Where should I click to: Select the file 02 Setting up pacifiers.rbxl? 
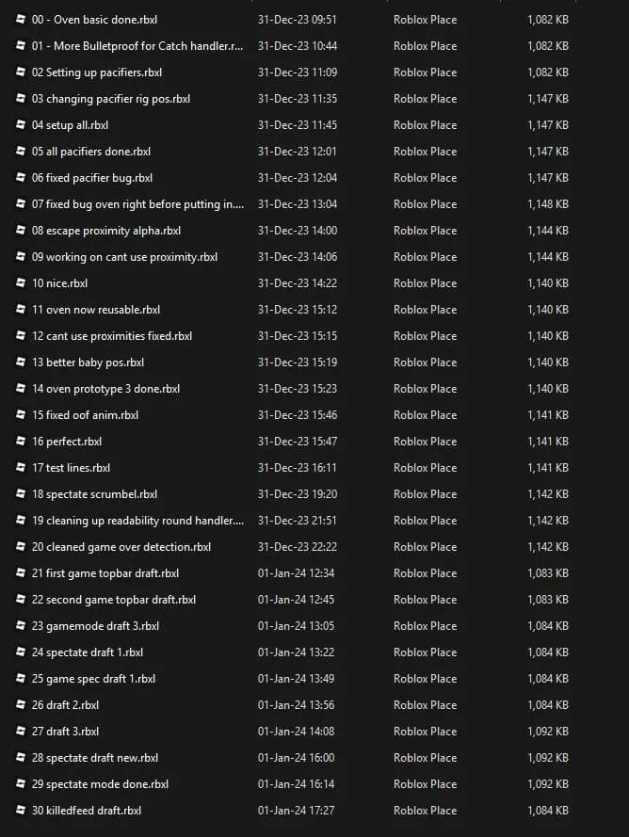click(96, 72)
